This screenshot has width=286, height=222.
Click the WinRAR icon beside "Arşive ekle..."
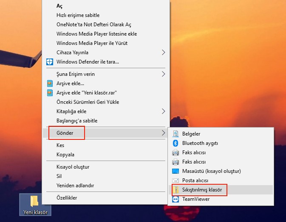tap(50, 83)
